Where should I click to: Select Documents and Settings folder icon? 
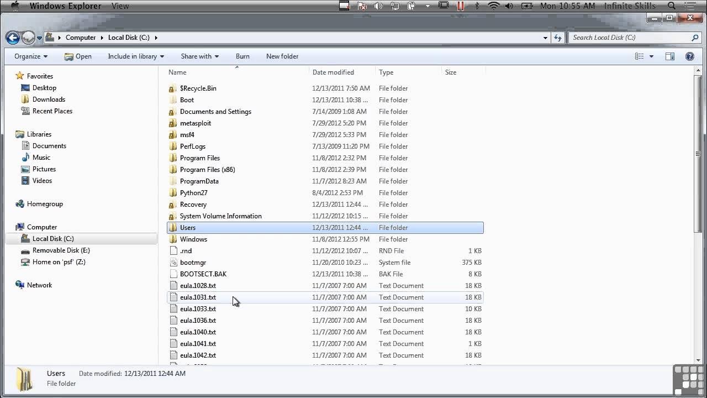point(173,112)
